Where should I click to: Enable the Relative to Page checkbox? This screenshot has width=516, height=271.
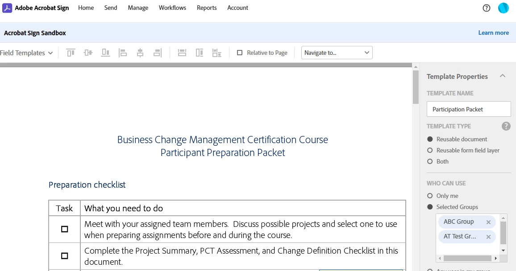tap(240, 53)
